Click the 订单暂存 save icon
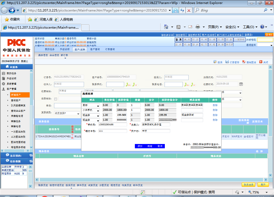 click(x=227, y=62)
